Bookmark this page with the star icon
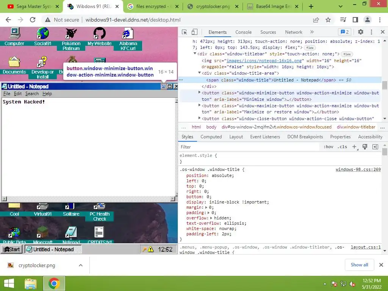 [328, 20]
